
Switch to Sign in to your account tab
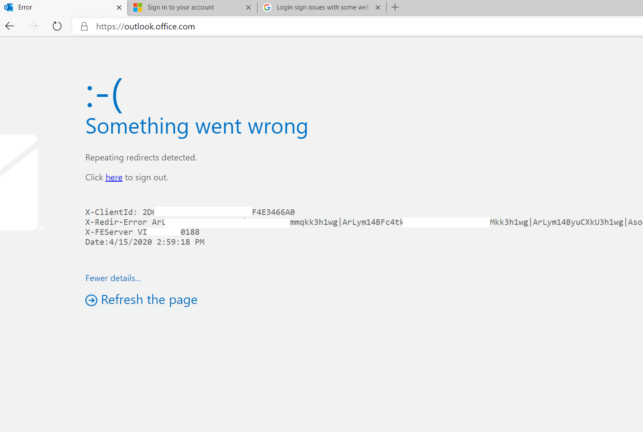(x=193, y=7)
